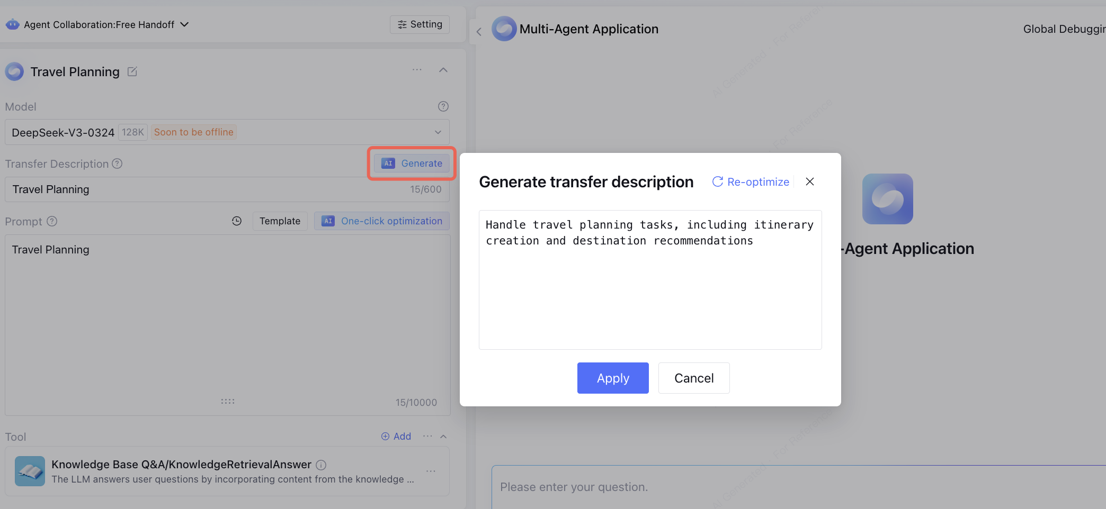The image size is (1106, 509).
Task: Click the info icon next to KnowledgeRetrievalAnswer
Action: [x=321, y=465]
